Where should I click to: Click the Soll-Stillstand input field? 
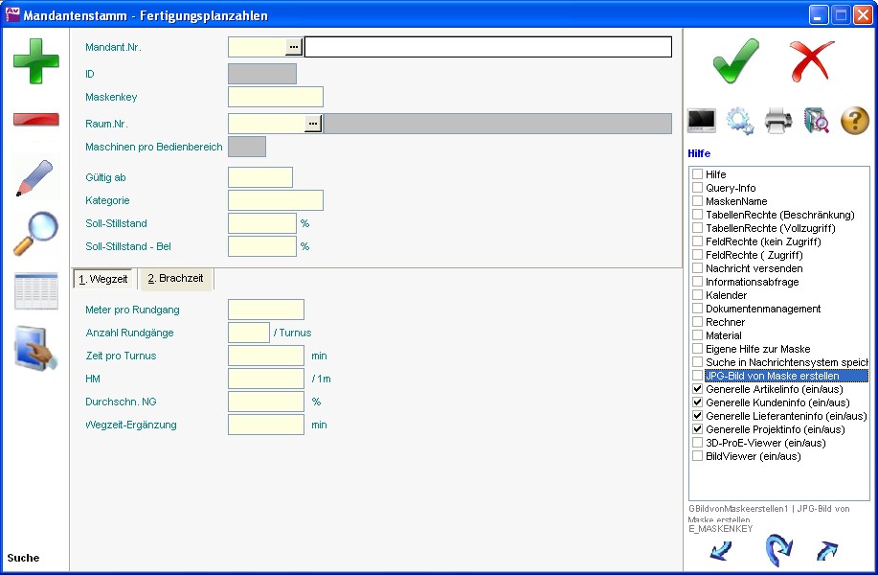[x=261, y=223]
